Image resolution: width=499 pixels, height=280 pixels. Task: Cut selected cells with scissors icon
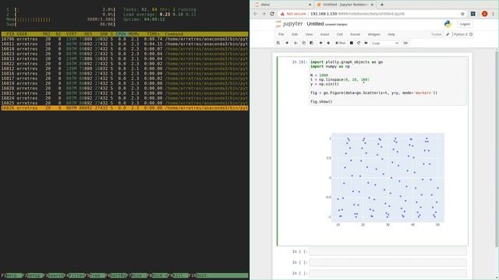point(296,43)
